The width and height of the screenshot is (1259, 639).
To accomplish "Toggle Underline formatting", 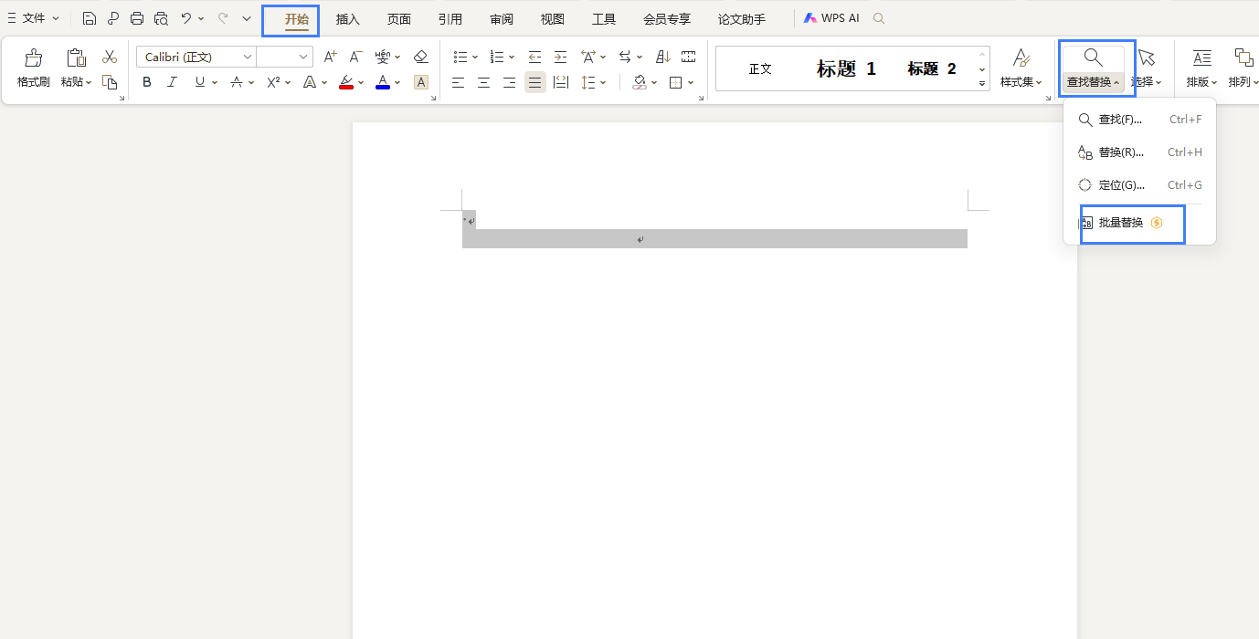I will pos(200,82).
